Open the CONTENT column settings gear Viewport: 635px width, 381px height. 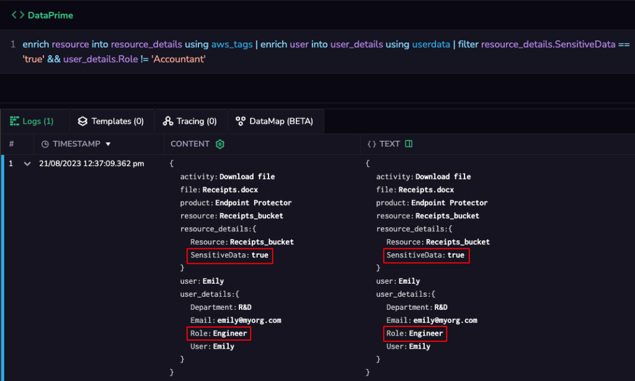[220, 144]
